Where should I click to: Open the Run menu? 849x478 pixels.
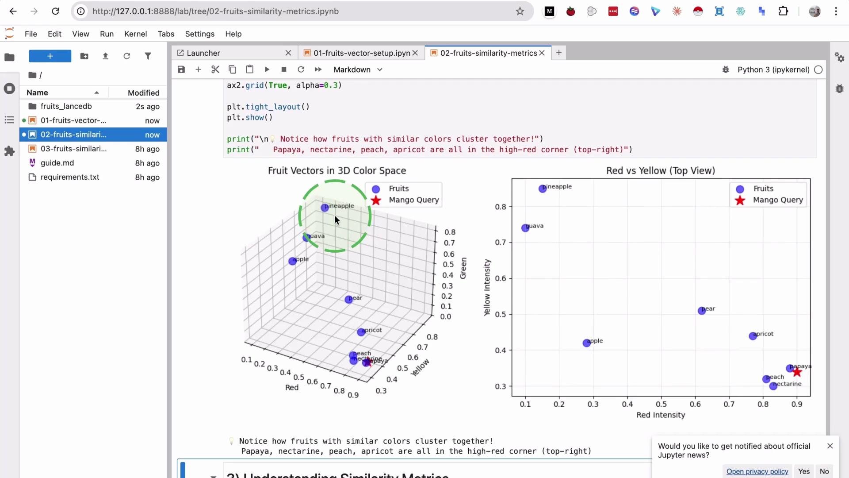107,34
